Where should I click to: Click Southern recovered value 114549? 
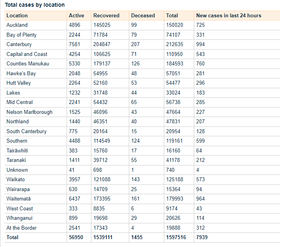point(102,141)
